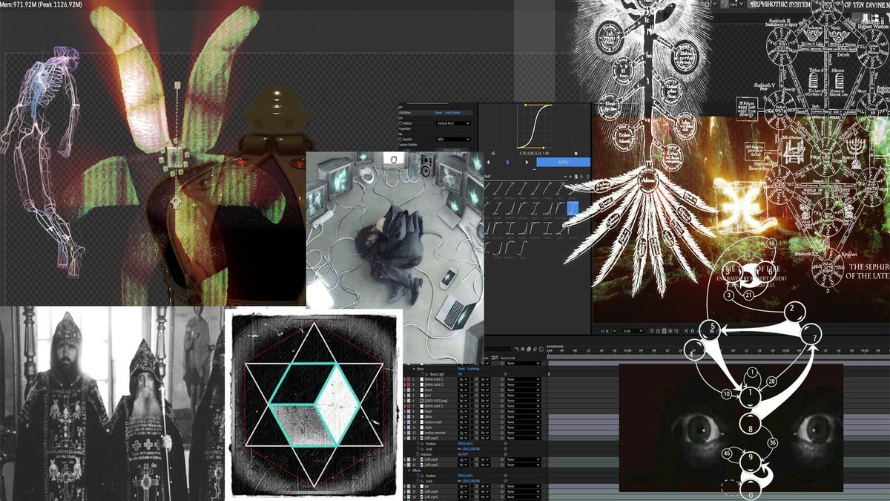
Task: Open the graph editor icon in timeline header
Action: pyautogui.click(x=541, y=349)
